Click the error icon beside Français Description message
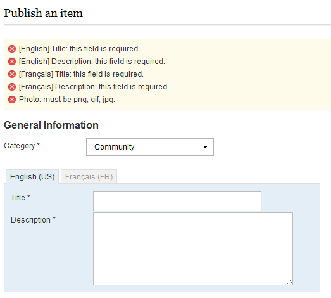Viewport: 331px width, 298px height. [12, 87]
